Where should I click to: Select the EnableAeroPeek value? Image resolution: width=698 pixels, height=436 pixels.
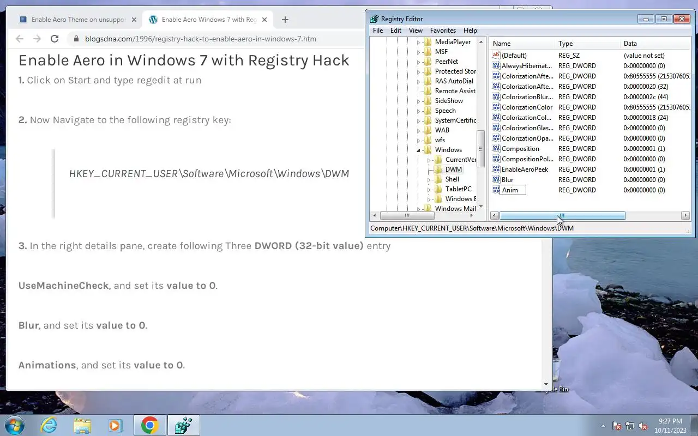525,169
